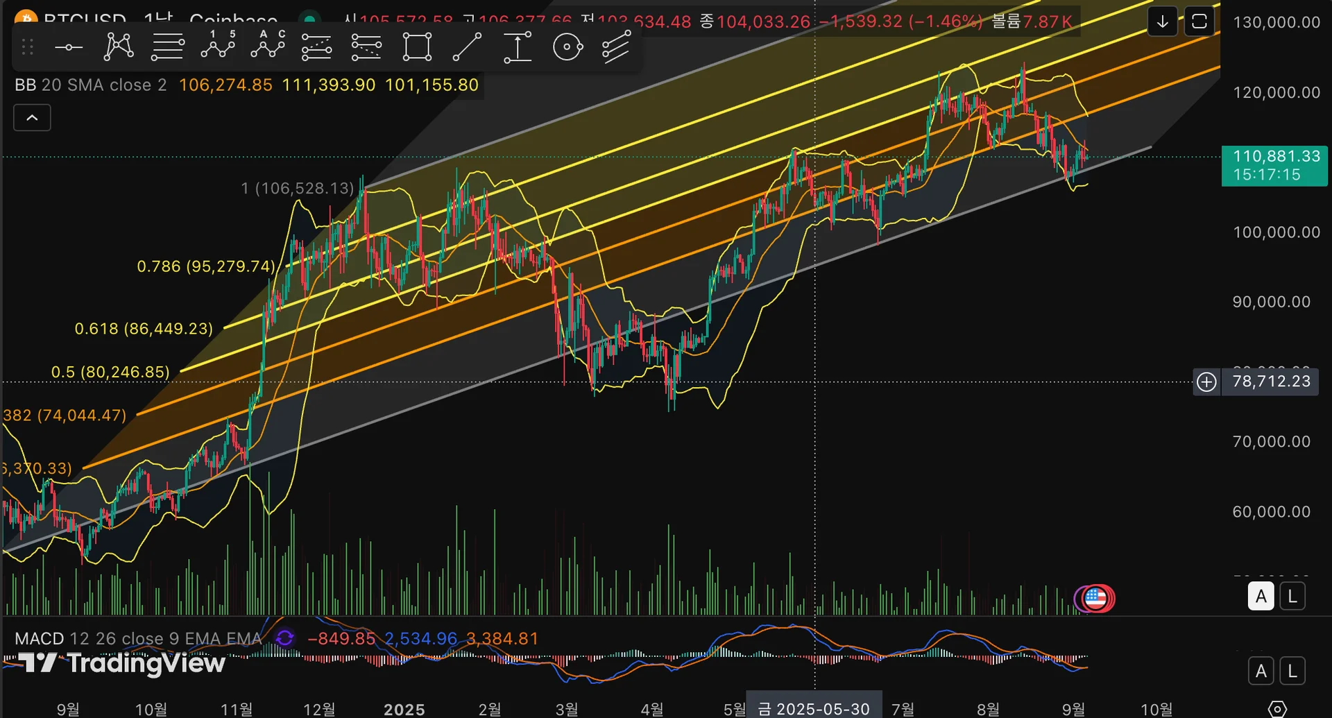Open the MACD 12 26 indicator label
Screen dimensions: 1332x718
138,638
